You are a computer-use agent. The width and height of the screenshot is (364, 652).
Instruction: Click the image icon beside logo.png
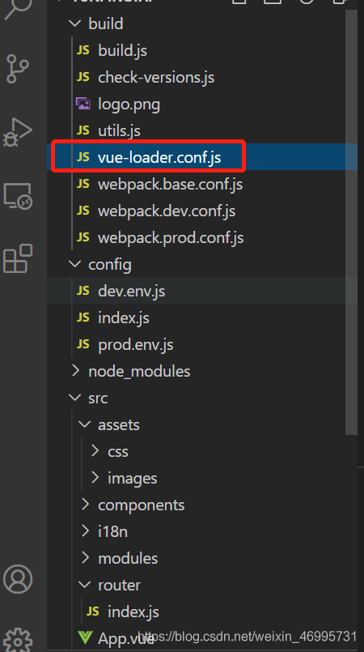[83, 104]
